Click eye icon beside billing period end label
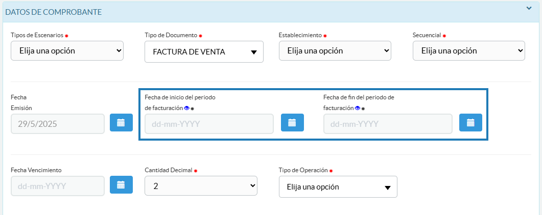 pos(358,108)
